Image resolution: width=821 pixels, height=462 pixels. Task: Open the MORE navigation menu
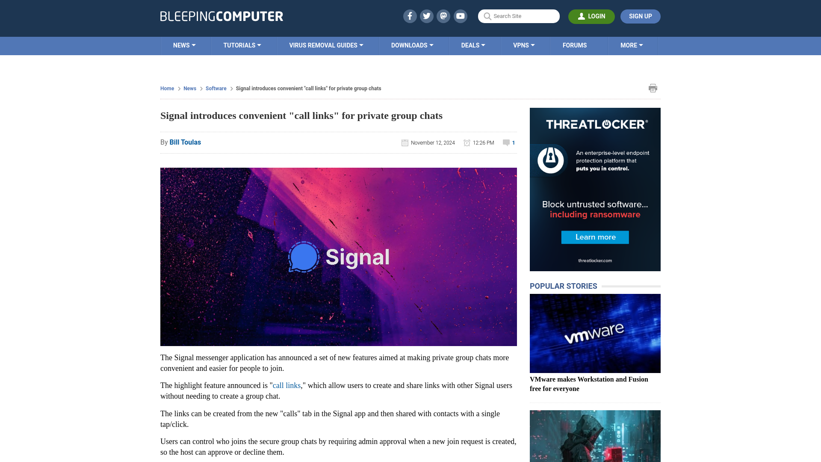pyautogui.click(x=632, y=45)
